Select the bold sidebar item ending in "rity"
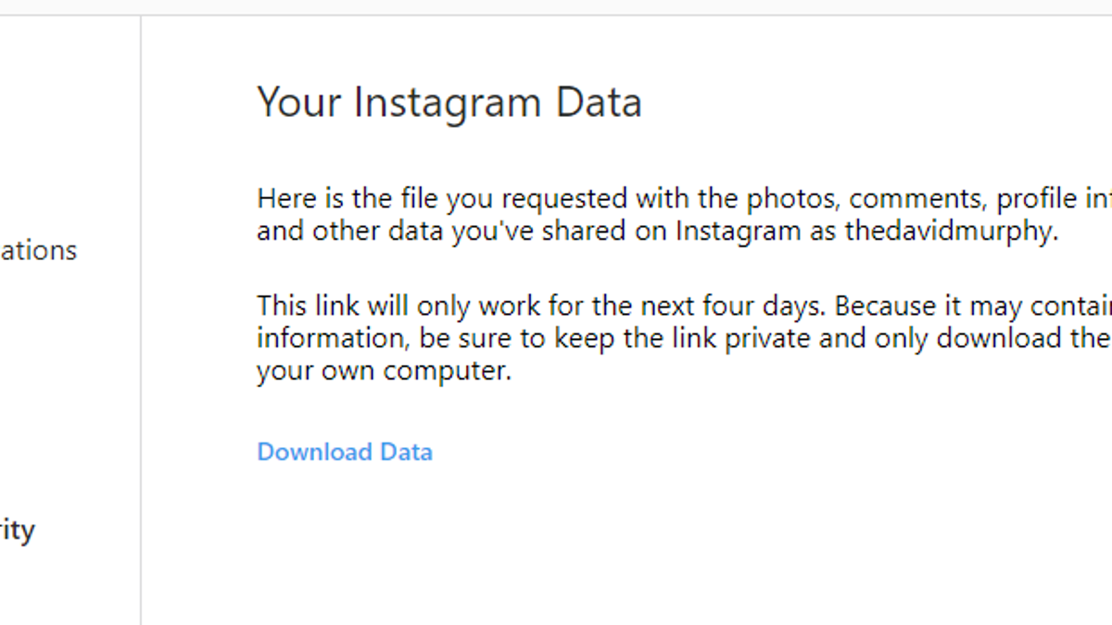Screen dimensions: 1112x625 pyautogui.click(x=18, y=531)
